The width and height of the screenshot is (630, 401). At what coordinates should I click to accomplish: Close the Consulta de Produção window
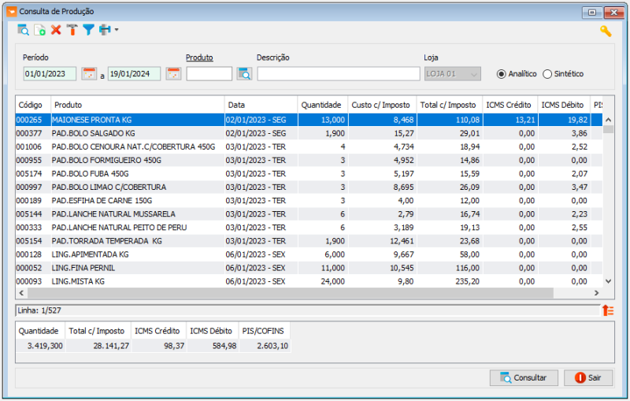tap(614, 13)
